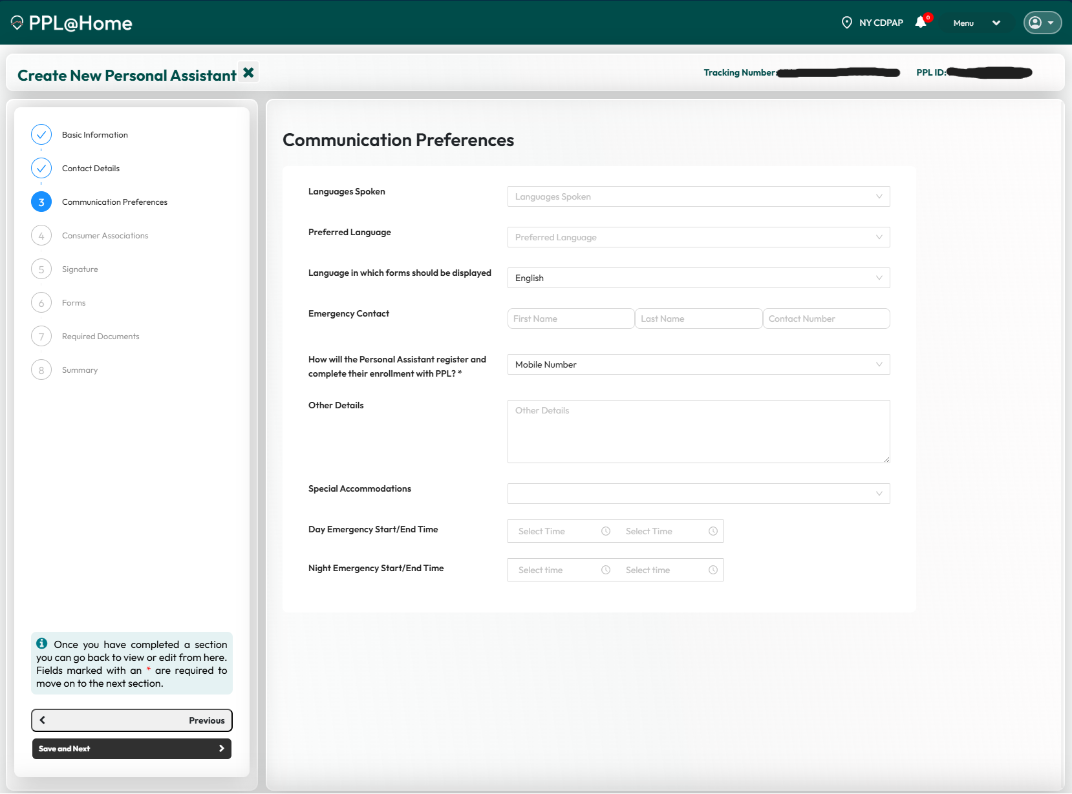Click the Previous button
The width and height of the screenshot is (1072, 794).
(x=132, y=720)
